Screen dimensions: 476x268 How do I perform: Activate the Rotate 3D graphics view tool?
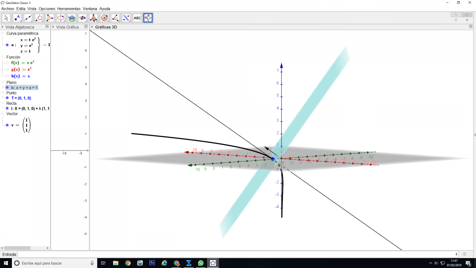click(148, 18)
